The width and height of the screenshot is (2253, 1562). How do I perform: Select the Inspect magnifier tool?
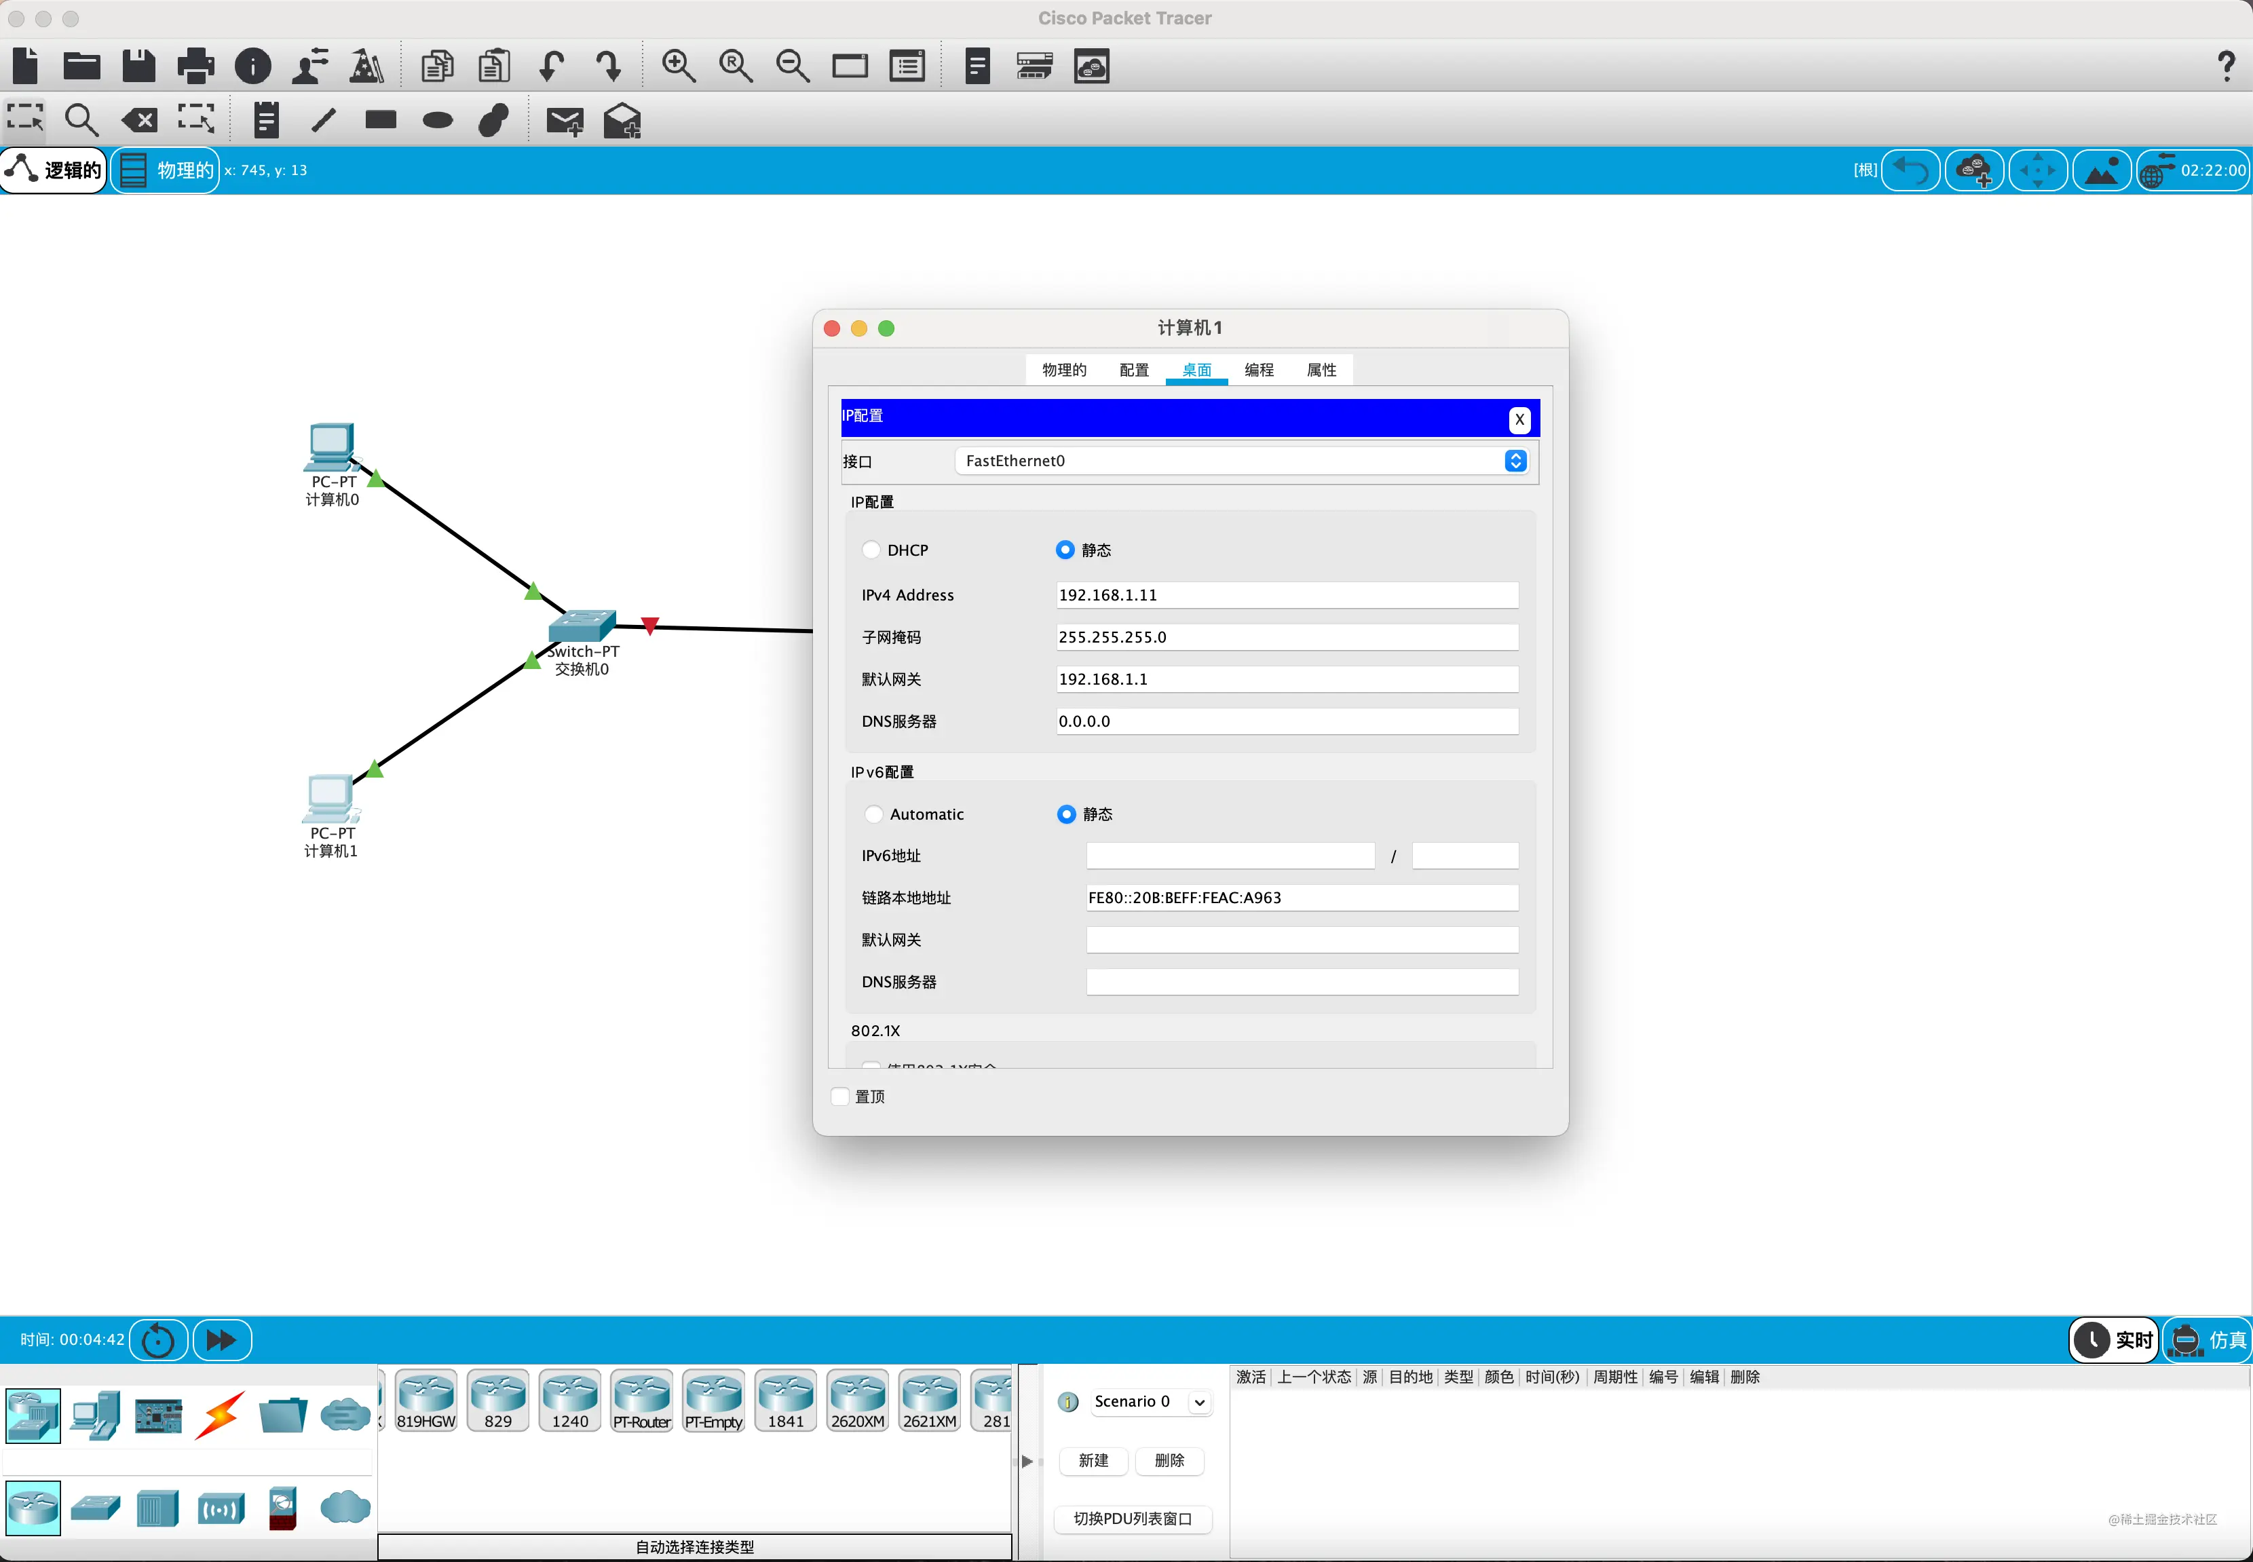(x=81, y=120)
